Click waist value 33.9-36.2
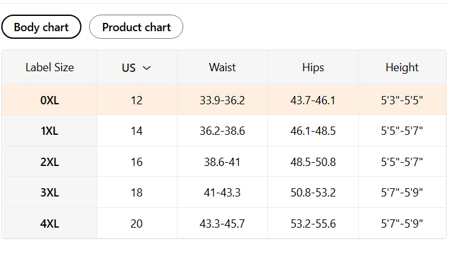Viewport: 460px width, 255px height. 222,100
